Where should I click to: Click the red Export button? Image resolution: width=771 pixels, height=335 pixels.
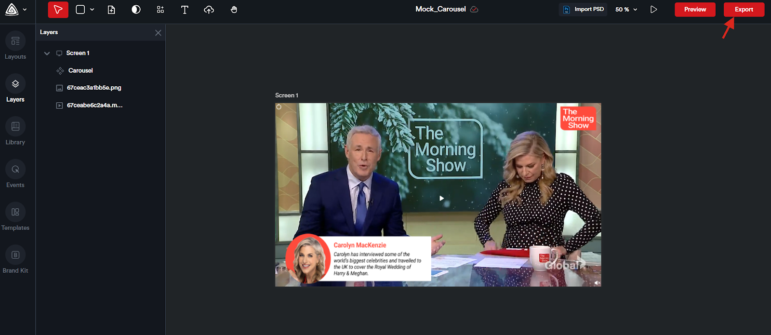click(x=744, y=10)
